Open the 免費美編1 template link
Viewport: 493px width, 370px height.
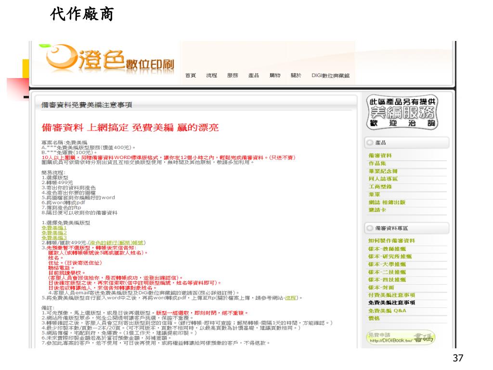(54, 228)
